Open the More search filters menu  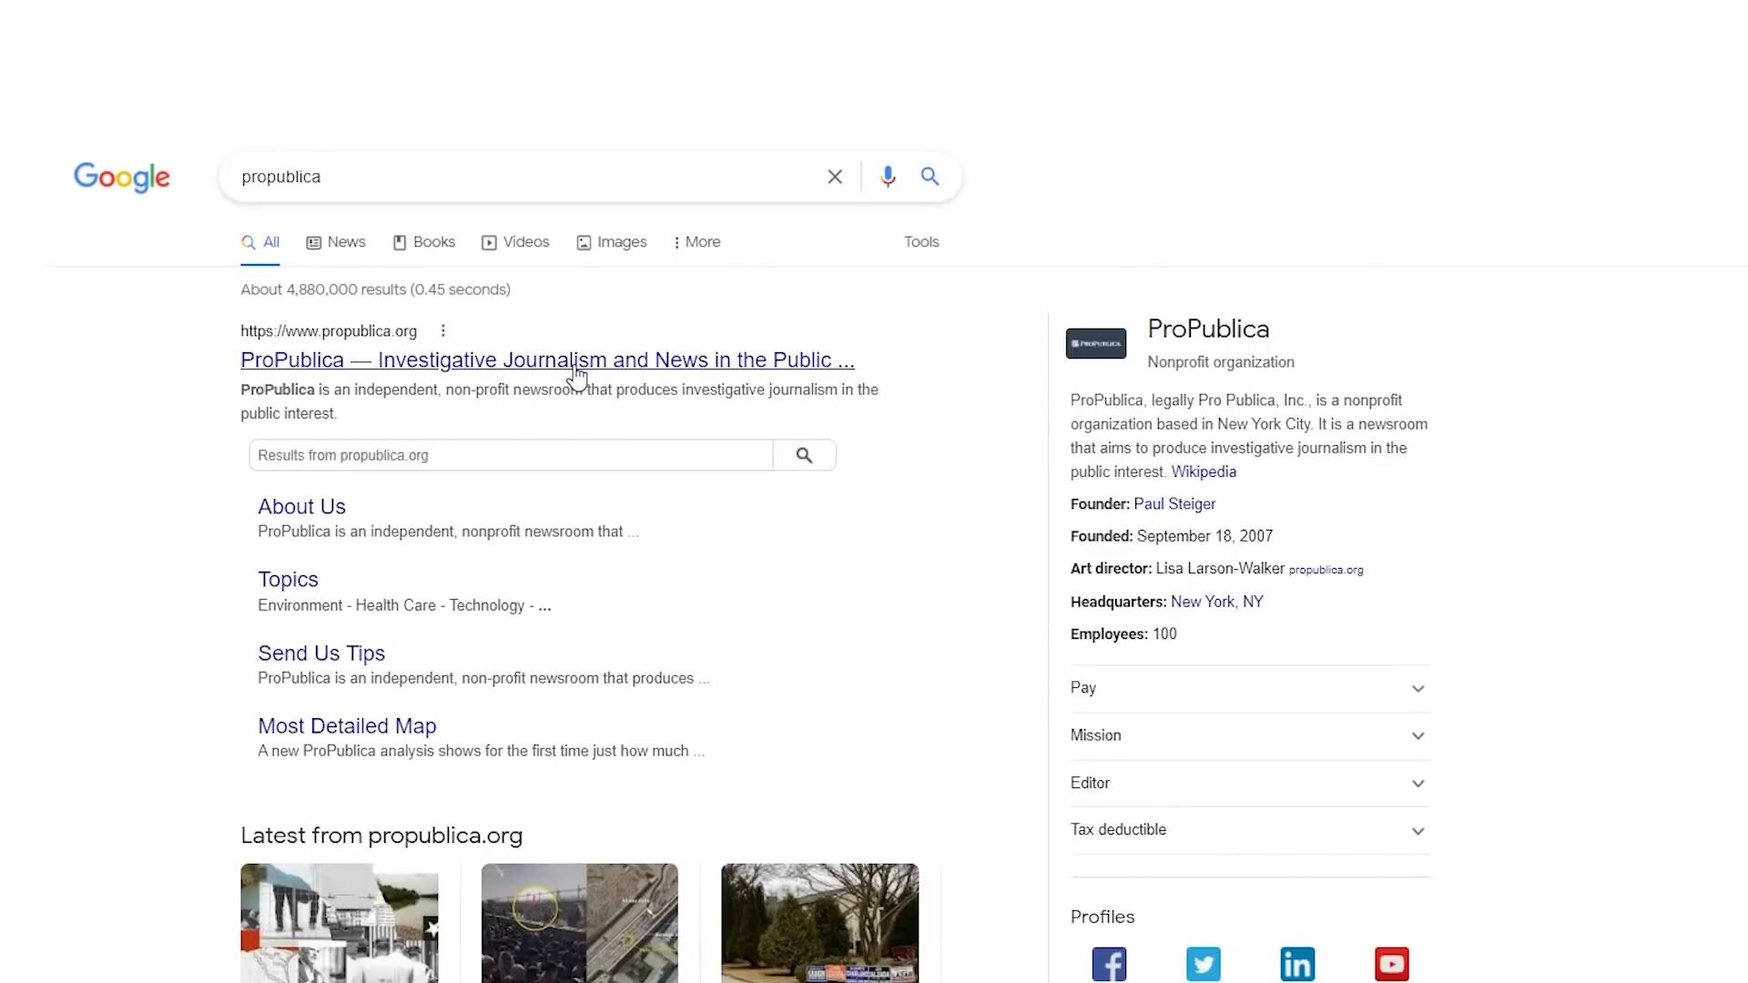(x=696, y=242)
